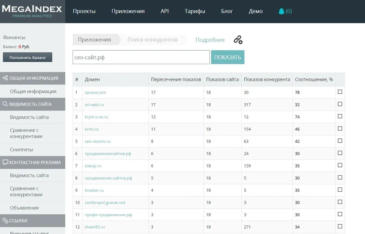
Task: Open the krasber.ru domain link
Action: (x=94, y=190)
